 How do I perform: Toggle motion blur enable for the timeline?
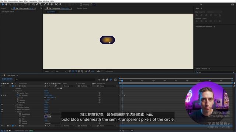point(111,80)
